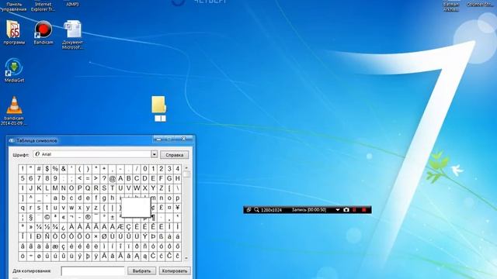497x279 pixels.
Task: Select the digit 9 character cell
Action: point(55,178)
